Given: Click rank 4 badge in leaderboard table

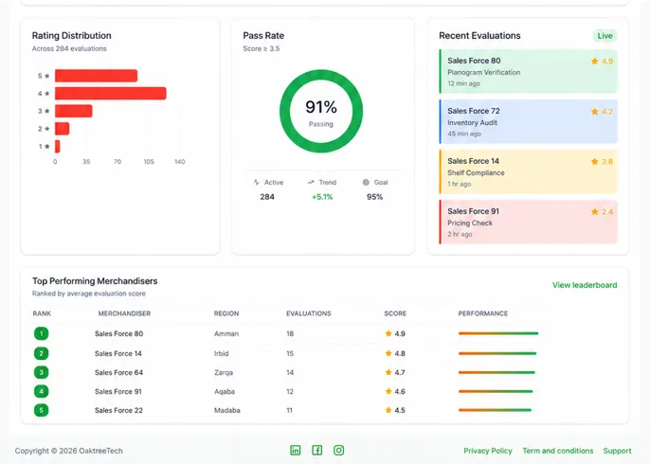Looking at the screenshot, I should (x=41, y=391).
